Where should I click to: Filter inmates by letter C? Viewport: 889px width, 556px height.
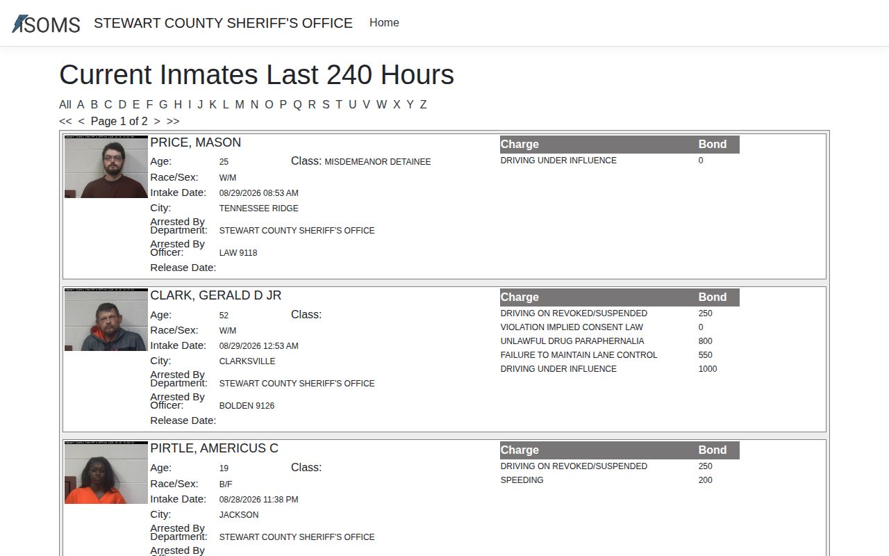pyautogui.click(x=108, y=104)
